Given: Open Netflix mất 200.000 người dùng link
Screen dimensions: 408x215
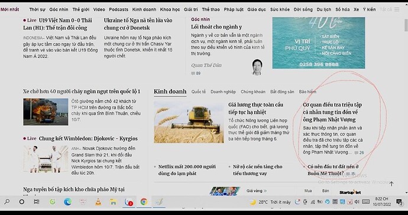Looking at the screenshot, I should 187,170.
